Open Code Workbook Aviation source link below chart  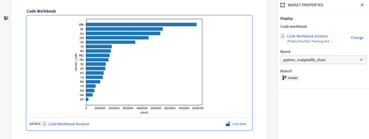pyautogui.click(x=69, y=124)
